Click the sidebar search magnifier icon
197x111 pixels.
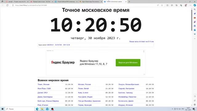point(195,10)
